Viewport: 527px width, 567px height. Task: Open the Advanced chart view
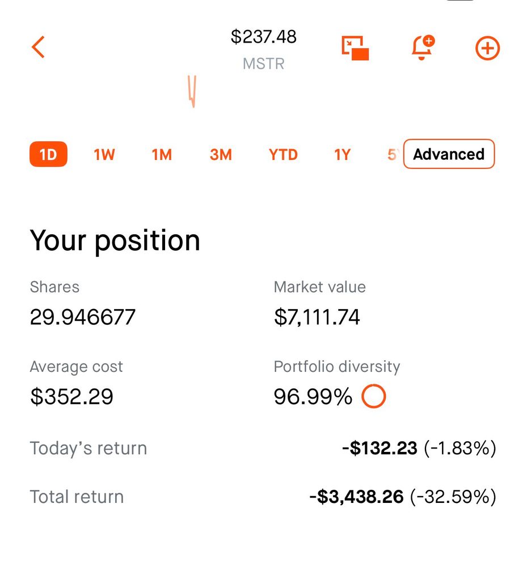[449, 154]
